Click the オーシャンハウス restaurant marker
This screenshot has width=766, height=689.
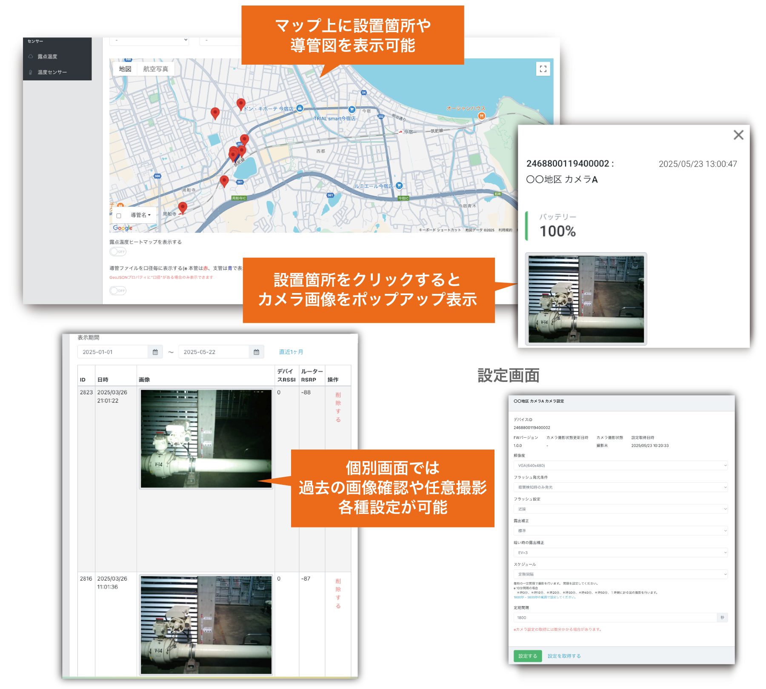481,116
